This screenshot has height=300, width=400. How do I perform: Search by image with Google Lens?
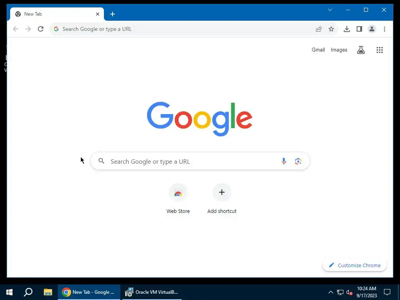298,161
